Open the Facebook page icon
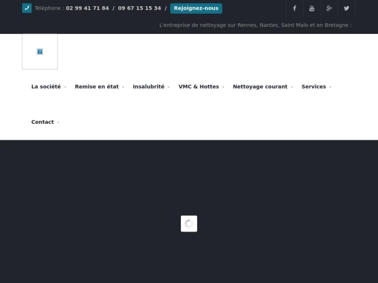The image size is (378, 283). [x=294, y=8]
